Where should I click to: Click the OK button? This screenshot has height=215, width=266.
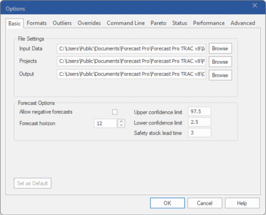pyautogui.click(x=167, y=203)
